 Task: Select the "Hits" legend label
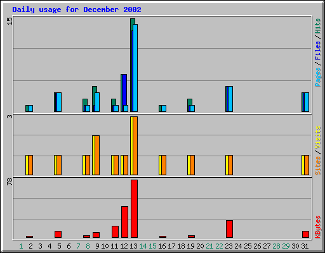(317, 26)
